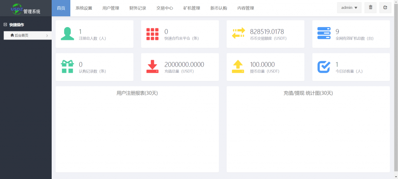This screenshot has height=179, width=398.
Task: Open the 内容管理 menu
Action: [x=246, y=8]
